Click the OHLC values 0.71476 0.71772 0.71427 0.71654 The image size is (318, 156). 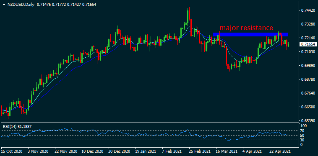point(67,4)
